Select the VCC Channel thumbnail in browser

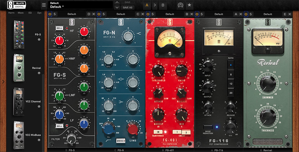coord(19,101)
